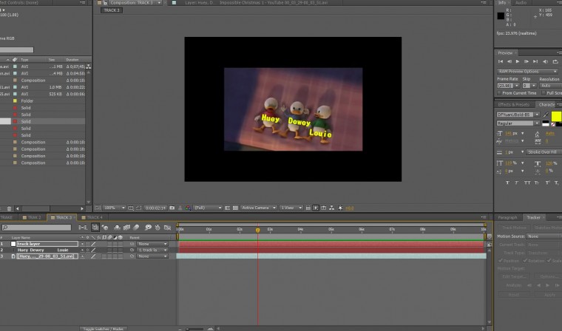Open composition flowchart in viewer toolbar
Viewport: 562px width, 331px height.
332,208
